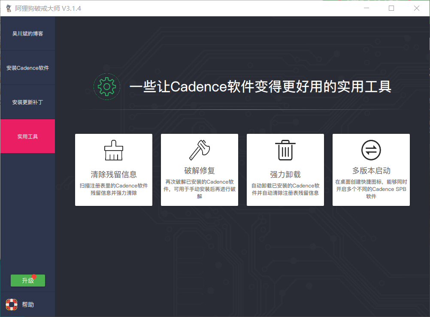Image resolution: width=430 pixels, height=317 pixels.
Task: Select the 实用工具 sidebar tab
Action: [27, 136]
